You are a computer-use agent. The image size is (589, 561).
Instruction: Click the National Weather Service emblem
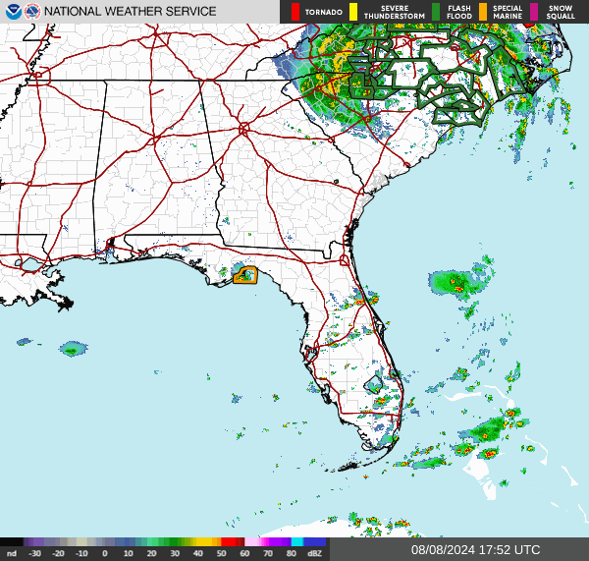coord(32,12)
